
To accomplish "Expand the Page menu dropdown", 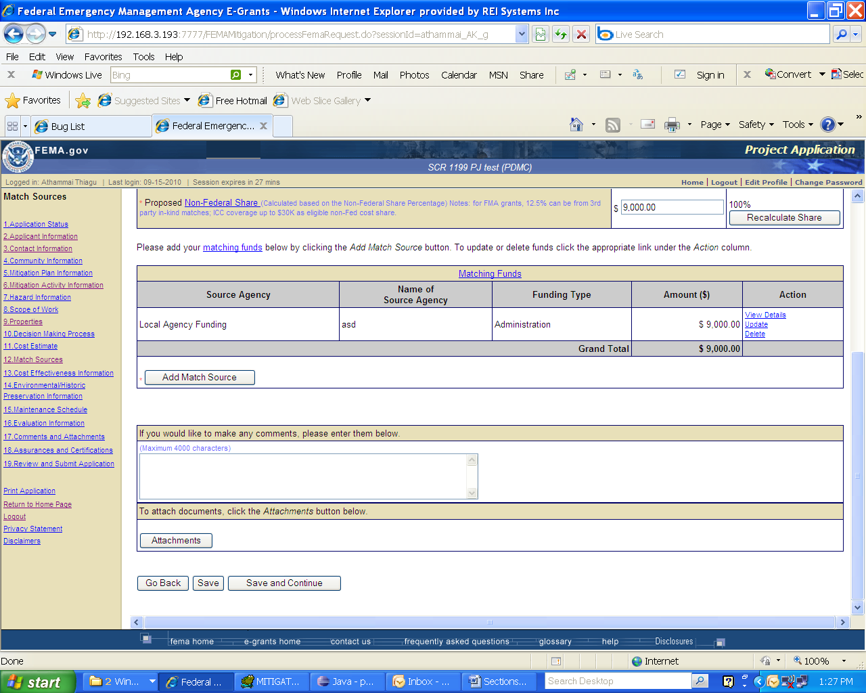I will point(715,125).
